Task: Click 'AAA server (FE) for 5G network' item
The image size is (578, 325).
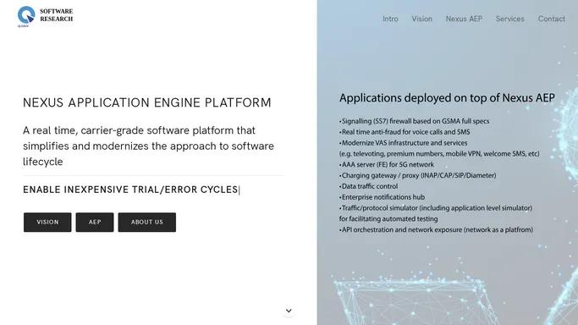Action: (387, 165)
